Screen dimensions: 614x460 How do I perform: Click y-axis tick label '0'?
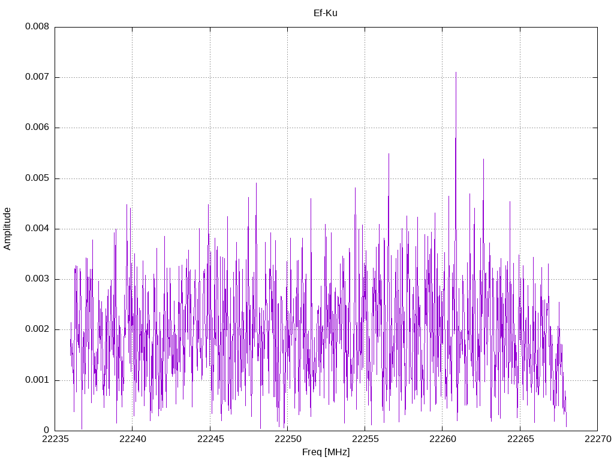click(x=47, y=431)
